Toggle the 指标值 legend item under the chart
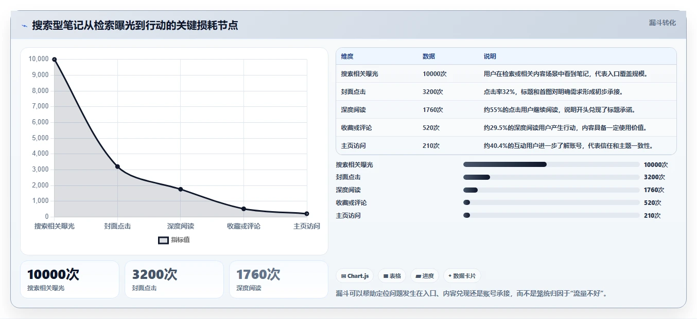The height and width of the screenshot is (319, 697). [174, 240]
